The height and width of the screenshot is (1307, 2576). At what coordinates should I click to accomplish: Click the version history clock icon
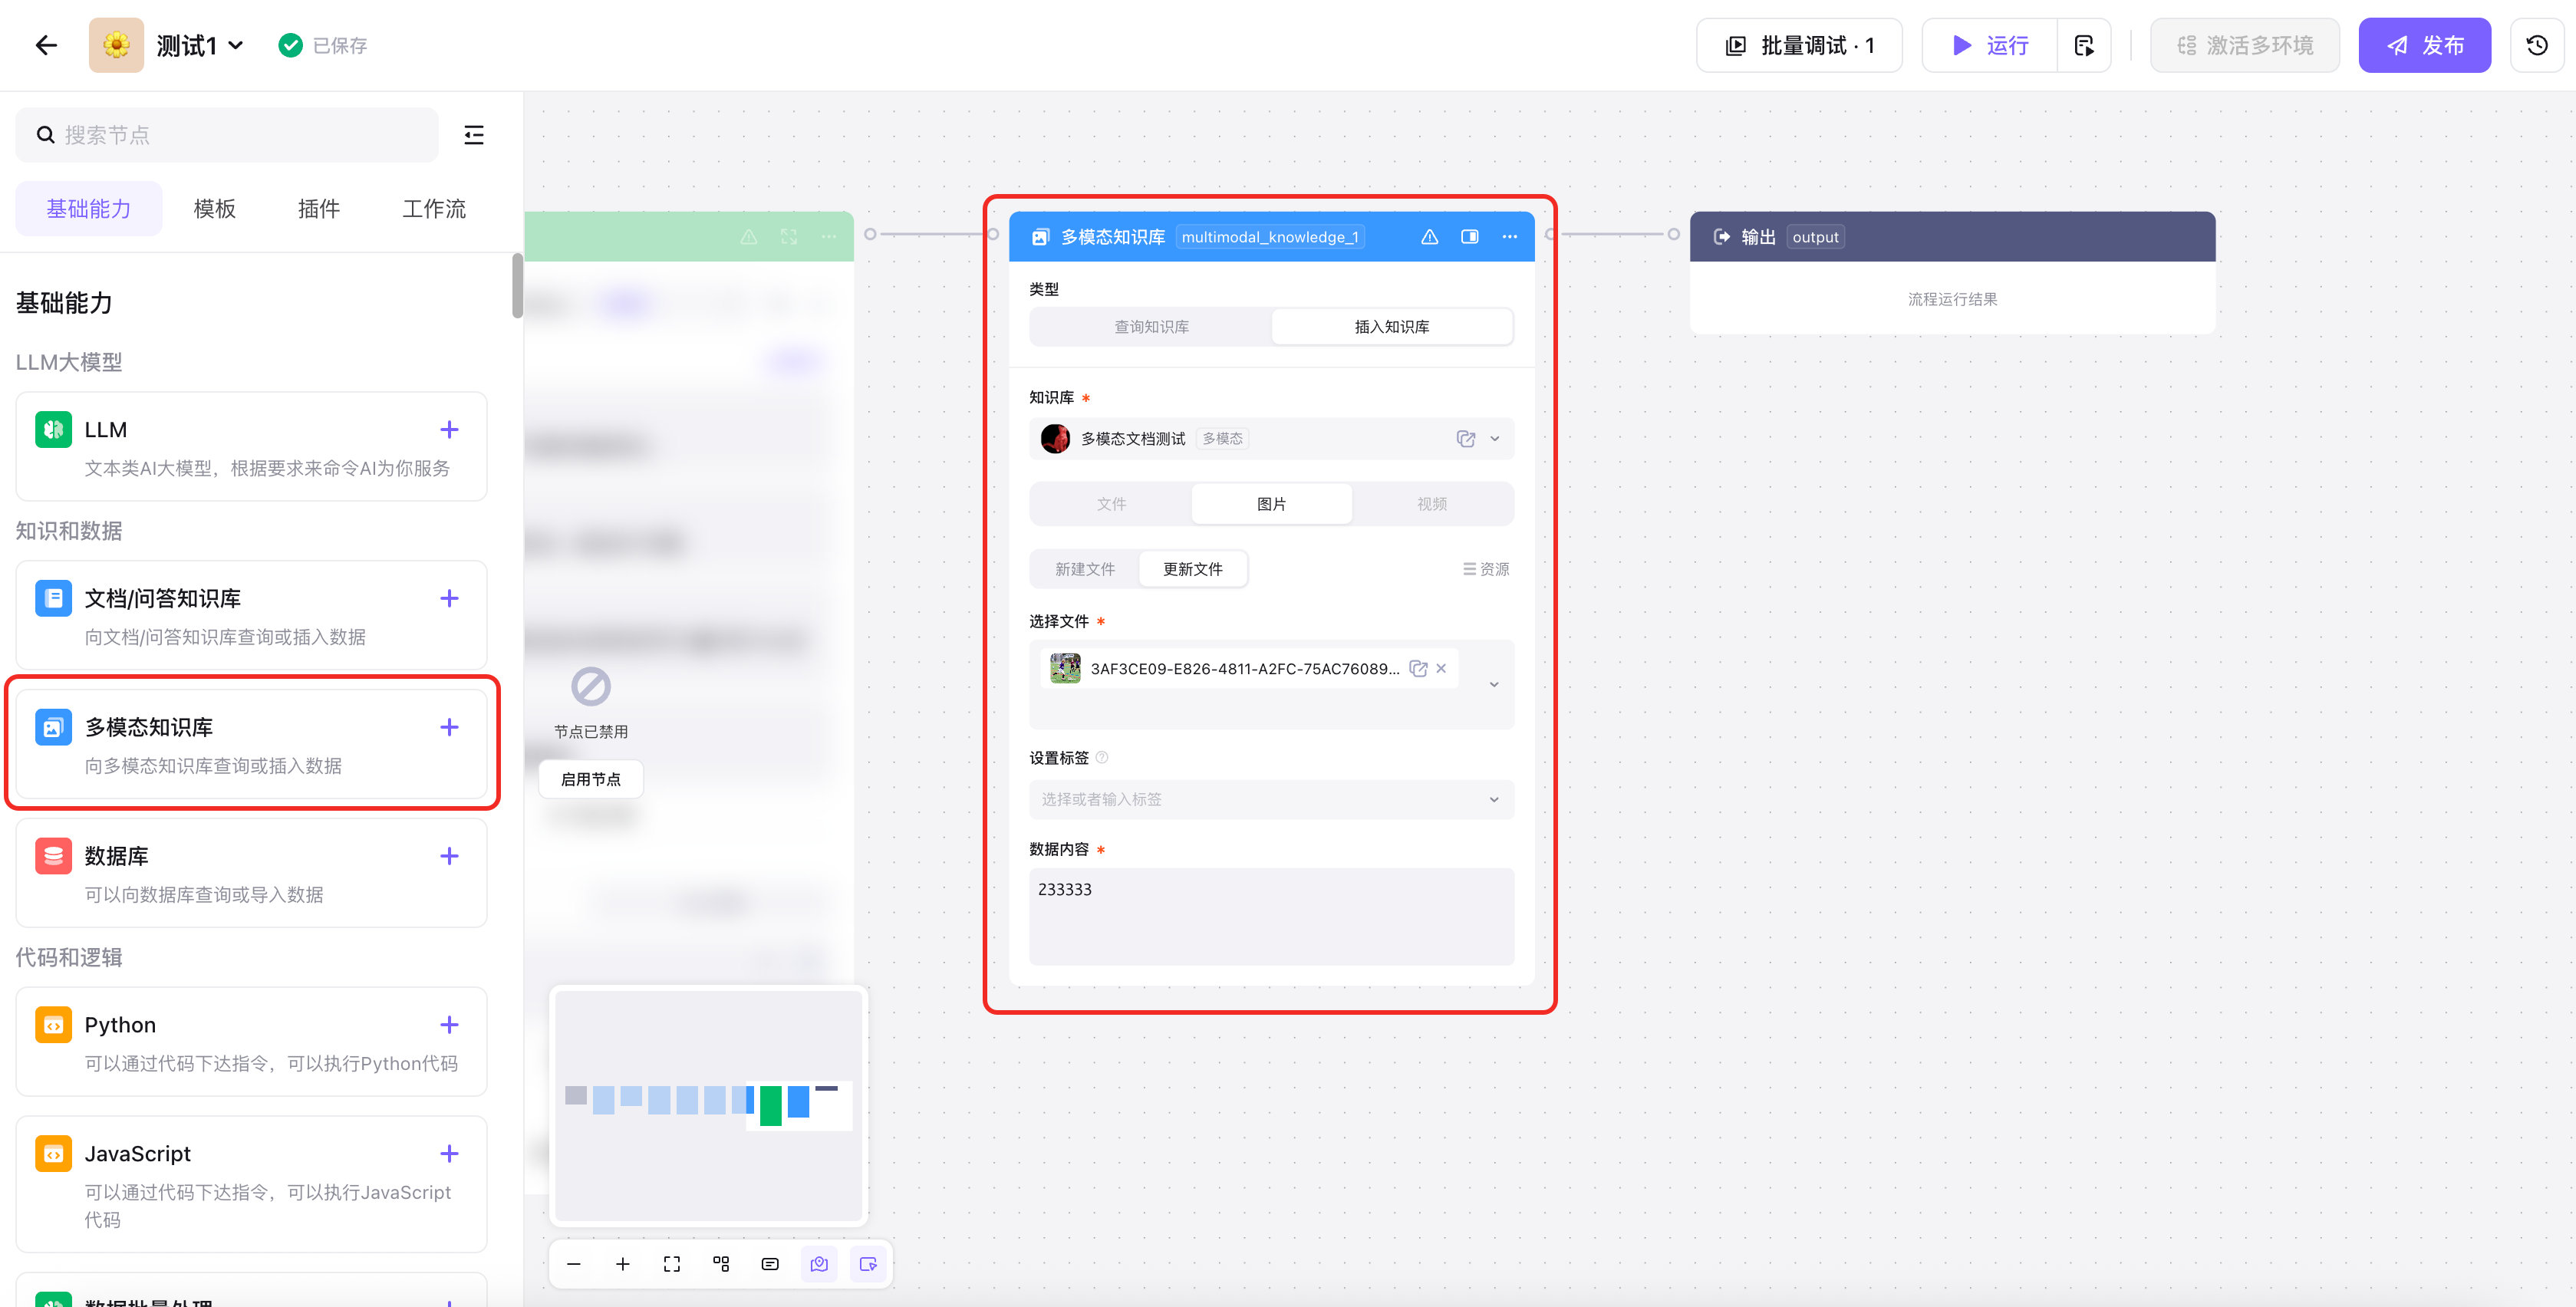click(x=2536, y=45)
